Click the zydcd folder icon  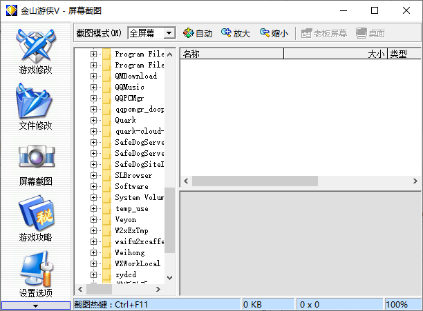pos(106,274)
